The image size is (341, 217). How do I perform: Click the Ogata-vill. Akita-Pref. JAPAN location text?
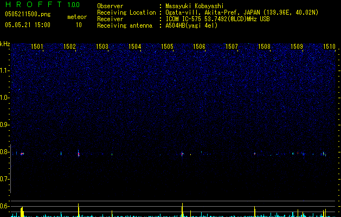(x=242, y=12)
